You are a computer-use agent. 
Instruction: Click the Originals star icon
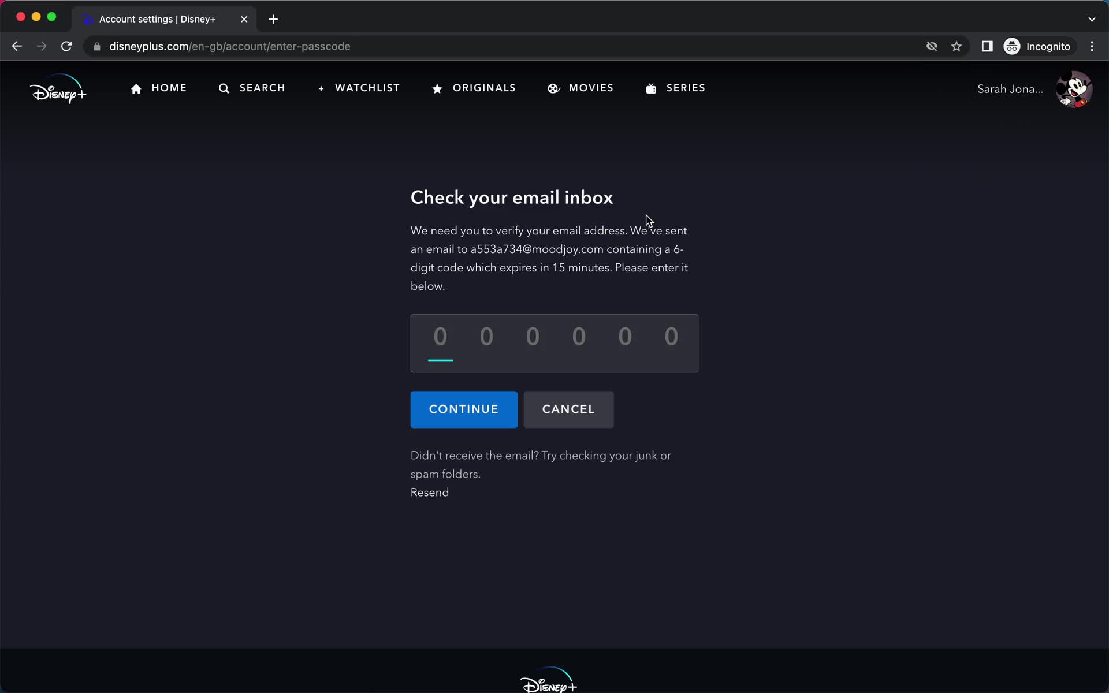437,88
